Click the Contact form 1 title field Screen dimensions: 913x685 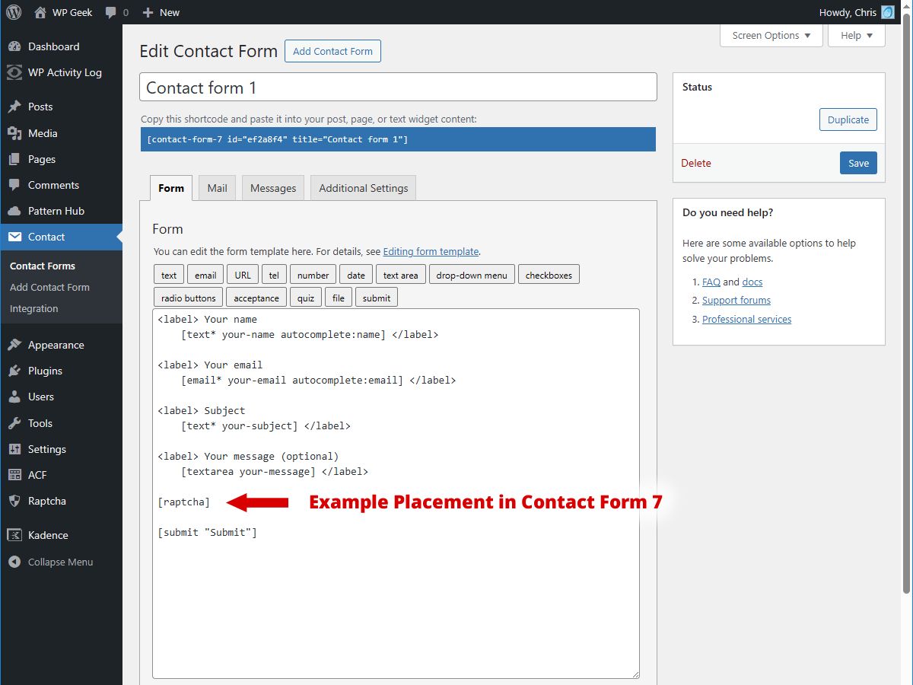tap(398, 88)
